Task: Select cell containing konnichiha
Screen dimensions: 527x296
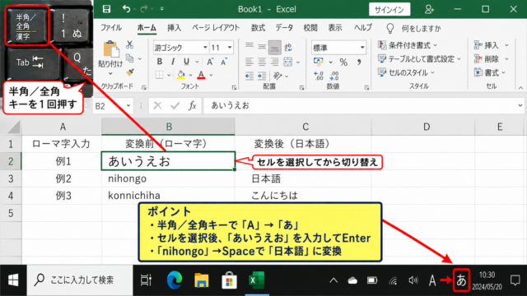Action: tap(168, 196)
